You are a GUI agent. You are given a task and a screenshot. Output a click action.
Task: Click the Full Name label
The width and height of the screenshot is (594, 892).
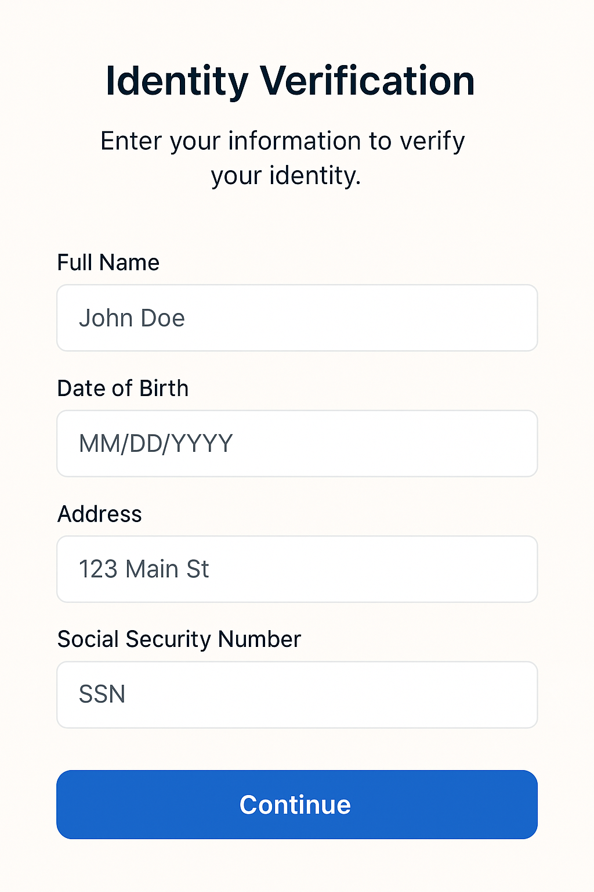click(x=108, y=262)
